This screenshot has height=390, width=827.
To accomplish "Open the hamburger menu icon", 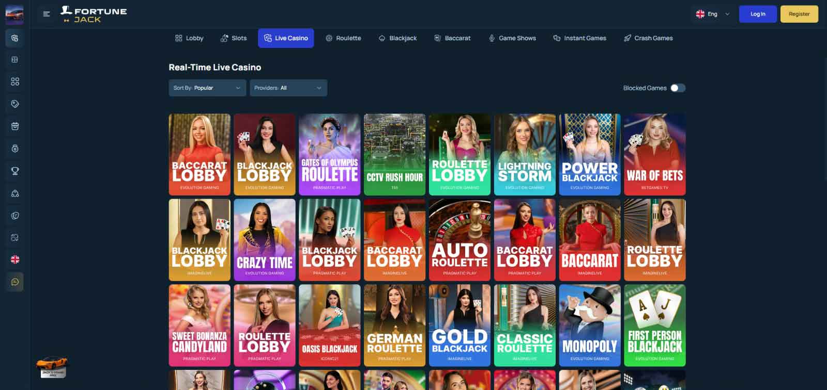I will (x=47, y=14).
